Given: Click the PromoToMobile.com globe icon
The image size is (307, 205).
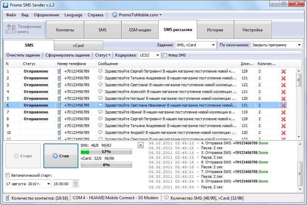Looking at the screenshot, I should point(115,15).
